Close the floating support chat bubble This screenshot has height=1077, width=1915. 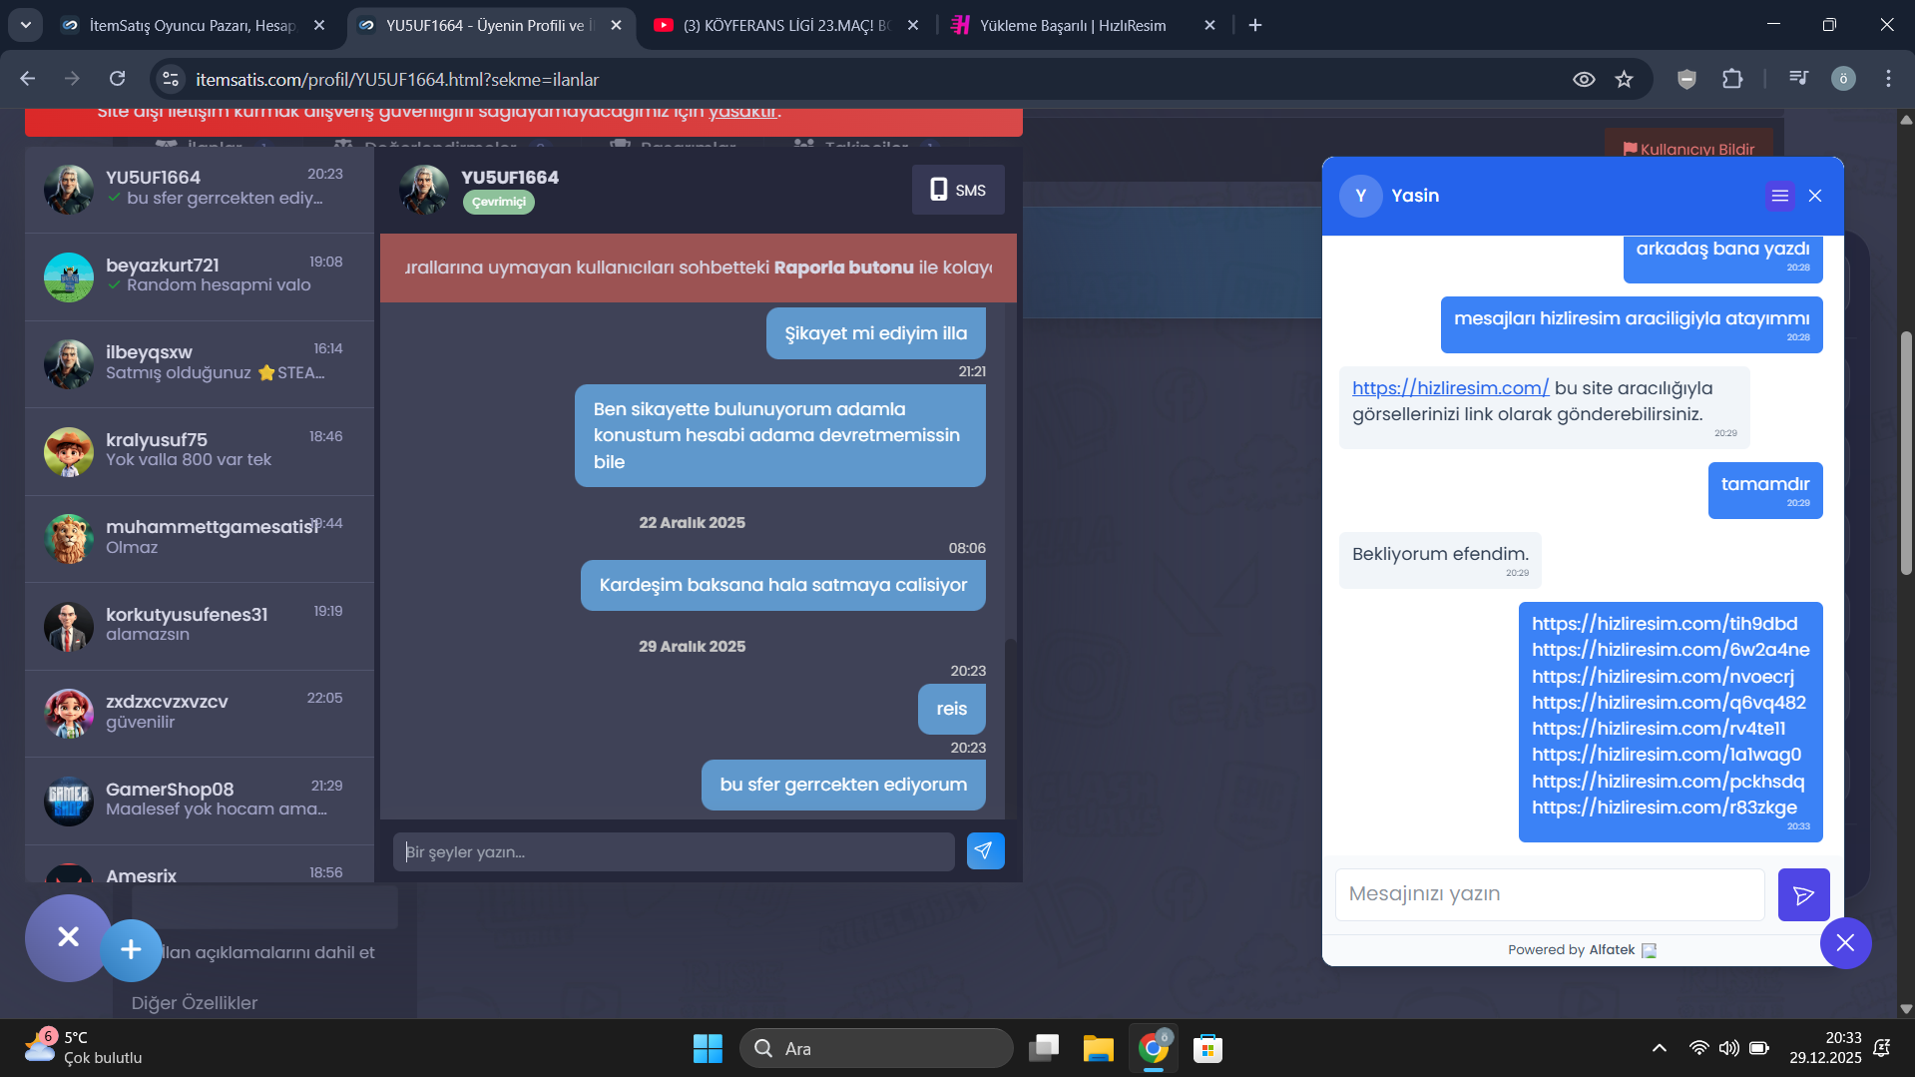[1845, 943]
